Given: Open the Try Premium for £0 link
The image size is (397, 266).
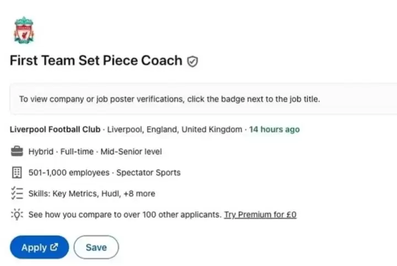Looking at the screenshot, I should coord(260,214).
